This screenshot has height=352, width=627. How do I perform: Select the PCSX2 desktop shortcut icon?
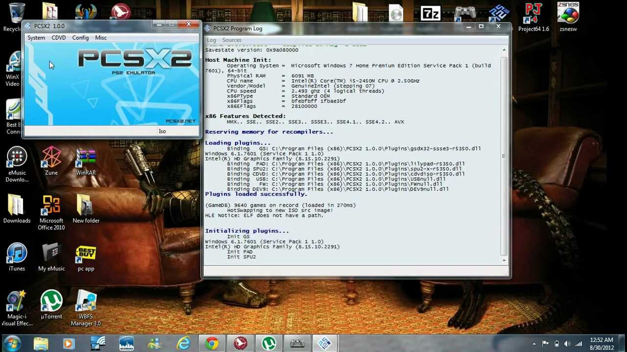pos(499,13)
